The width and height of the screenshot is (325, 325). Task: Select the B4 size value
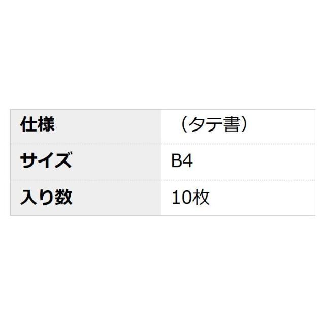[x=182, y=161]
